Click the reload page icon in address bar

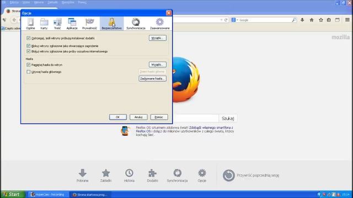[x=226, y=20]
